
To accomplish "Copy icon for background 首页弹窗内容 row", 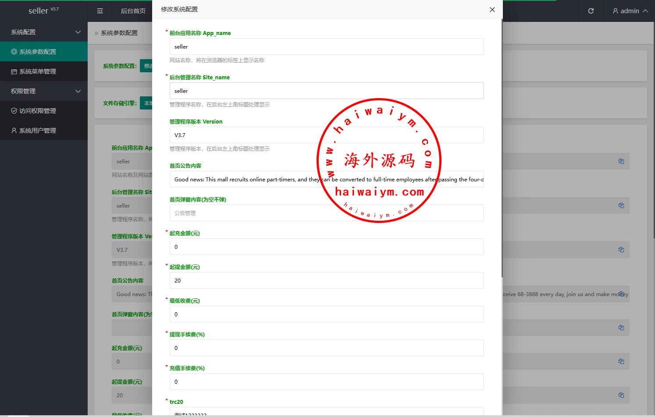I will tap(621, 328).
